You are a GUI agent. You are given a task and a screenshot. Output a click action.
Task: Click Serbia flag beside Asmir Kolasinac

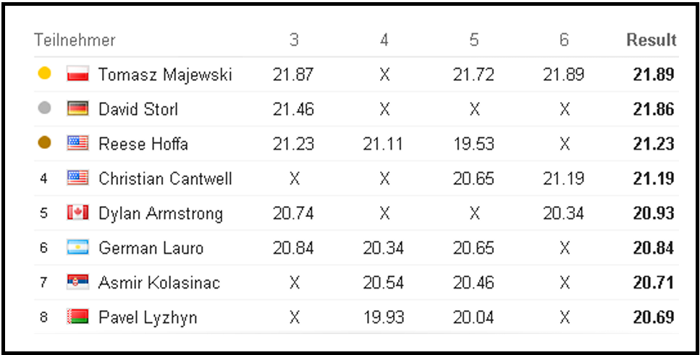point(77,282)
